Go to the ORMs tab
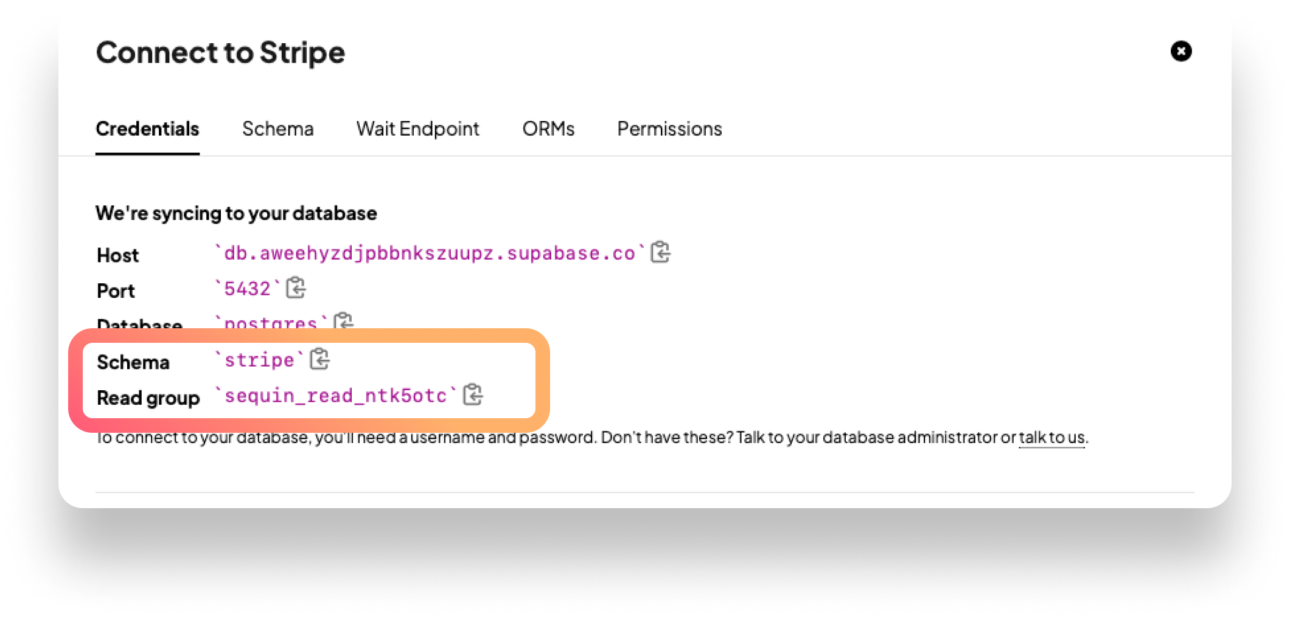1290x620 pixels. pos(548,129)
